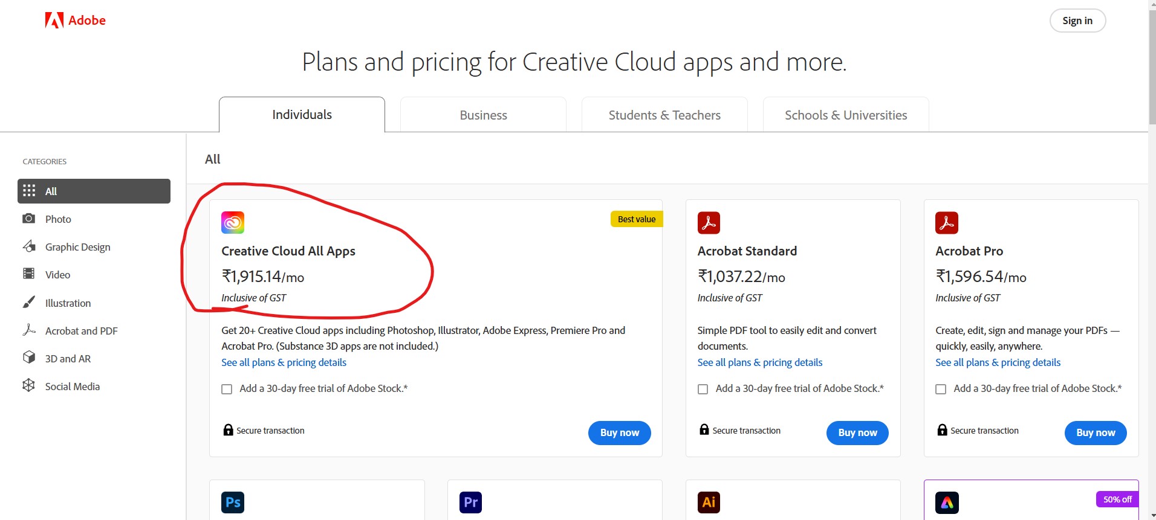
Task: Click lock icon in Creative Cloud All Apps card
Action: (x=228, y=430)
